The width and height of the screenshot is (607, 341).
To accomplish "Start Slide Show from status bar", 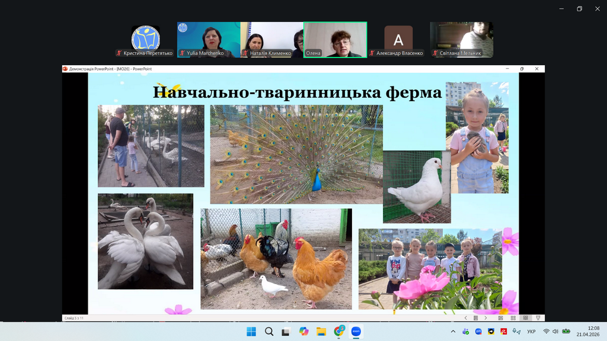I will [538, 318].
